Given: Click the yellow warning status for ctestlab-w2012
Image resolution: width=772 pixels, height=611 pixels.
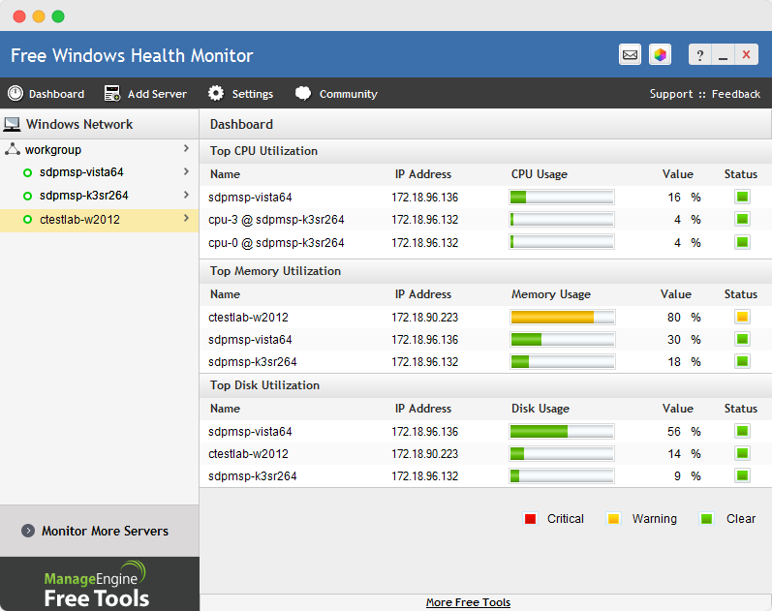Looking at the screenshot, I should coord(742,317).
